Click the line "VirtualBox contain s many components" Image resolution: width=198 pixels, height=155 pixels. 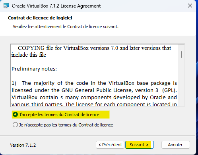(x=94, y=98)
